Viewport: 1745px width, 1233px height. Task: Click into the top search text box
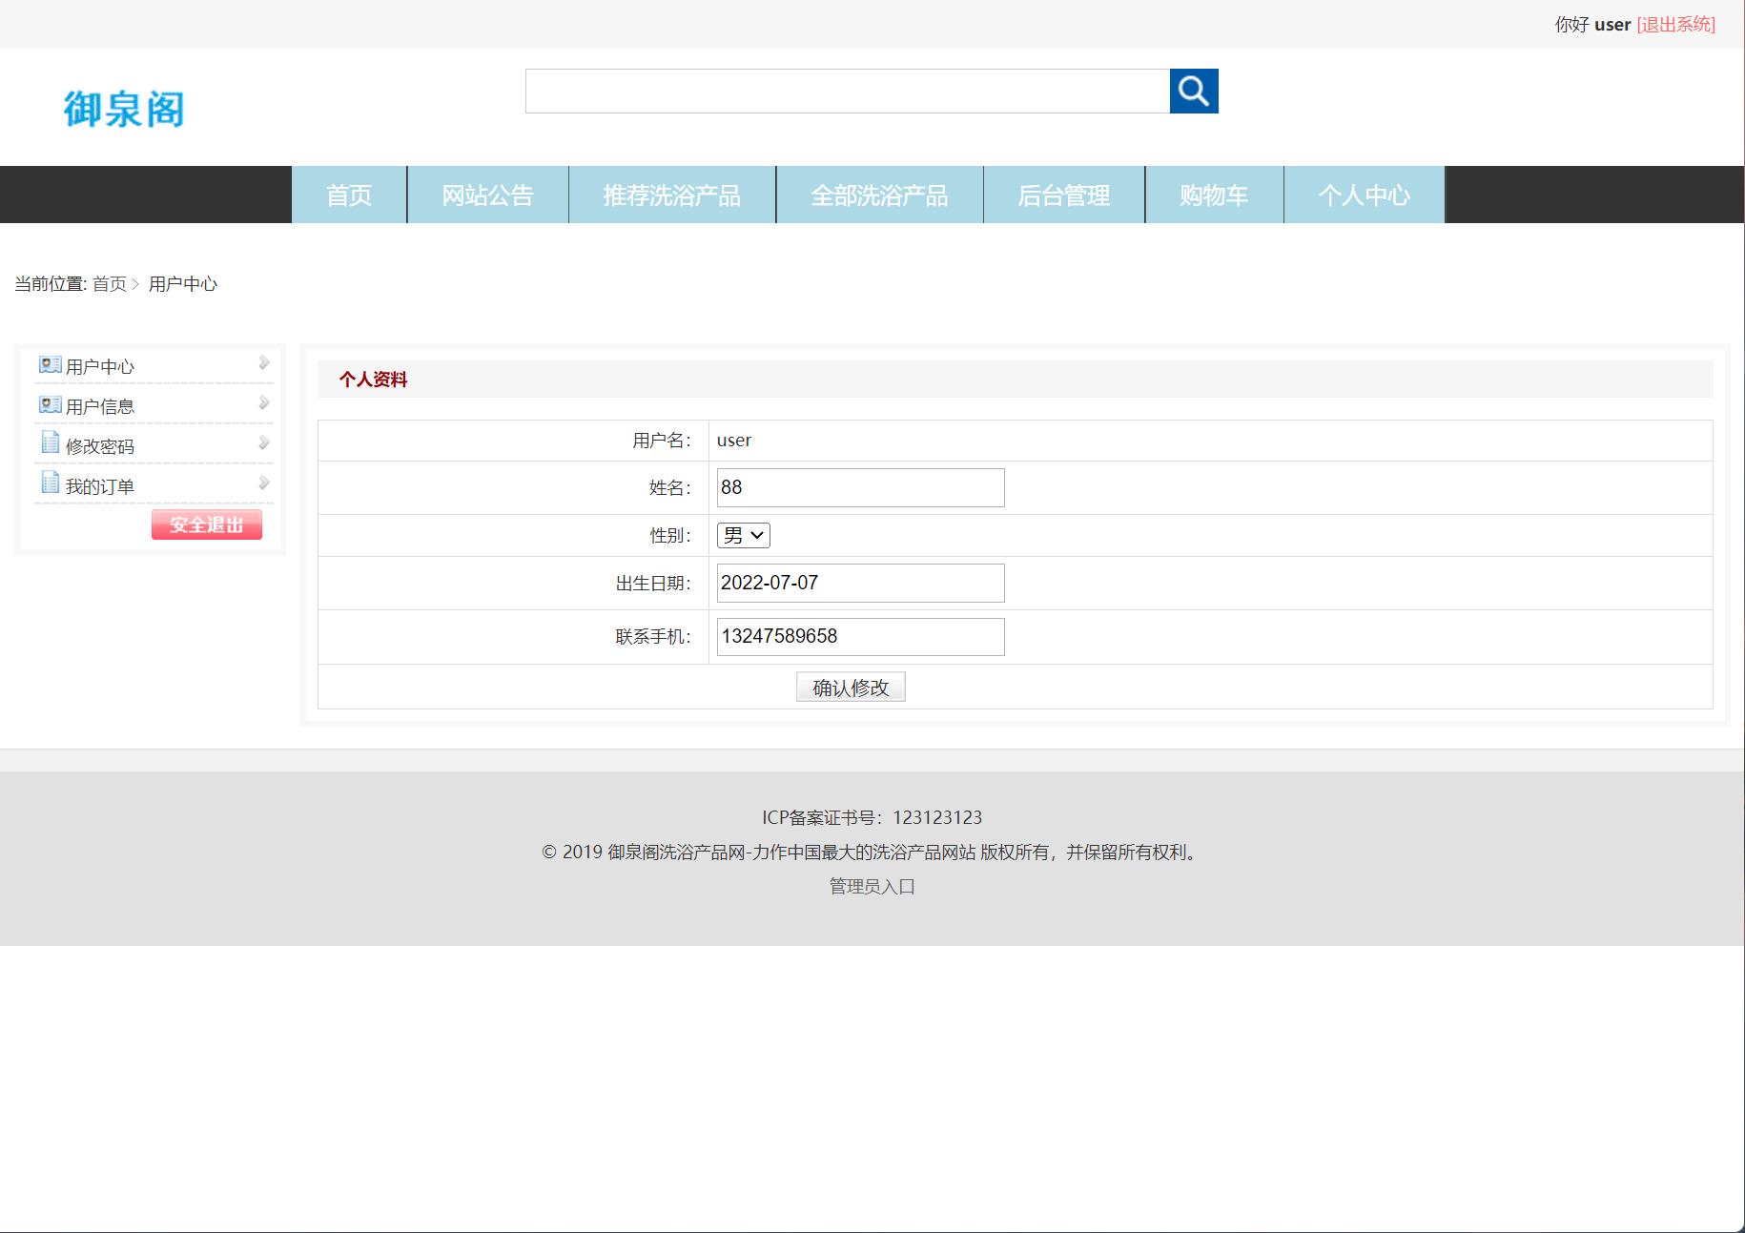(x=847, y=92)
